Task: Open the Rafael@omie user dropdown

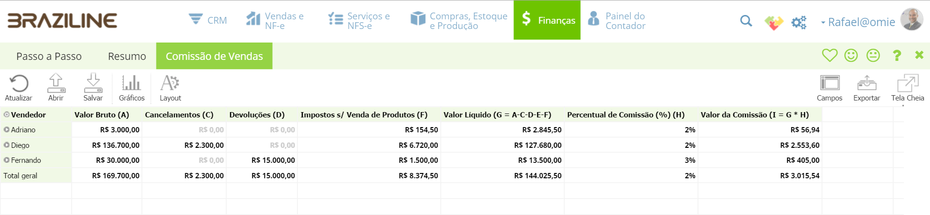Action: [858, 22]
